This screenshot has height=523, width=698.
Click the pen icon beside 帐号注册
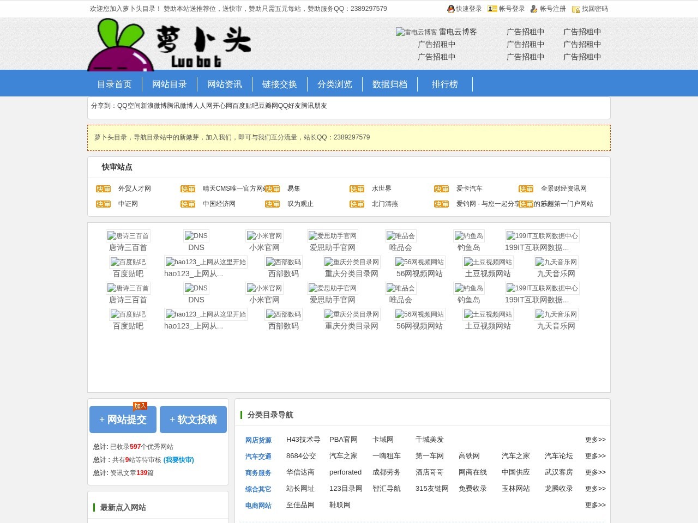(534, 9)
